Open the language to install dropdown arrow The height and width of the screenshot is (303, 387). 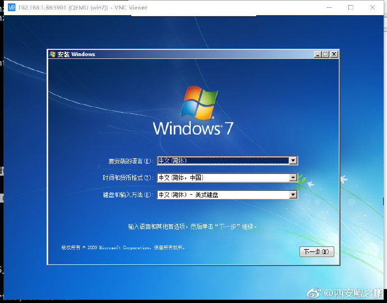tap(293, 160)
